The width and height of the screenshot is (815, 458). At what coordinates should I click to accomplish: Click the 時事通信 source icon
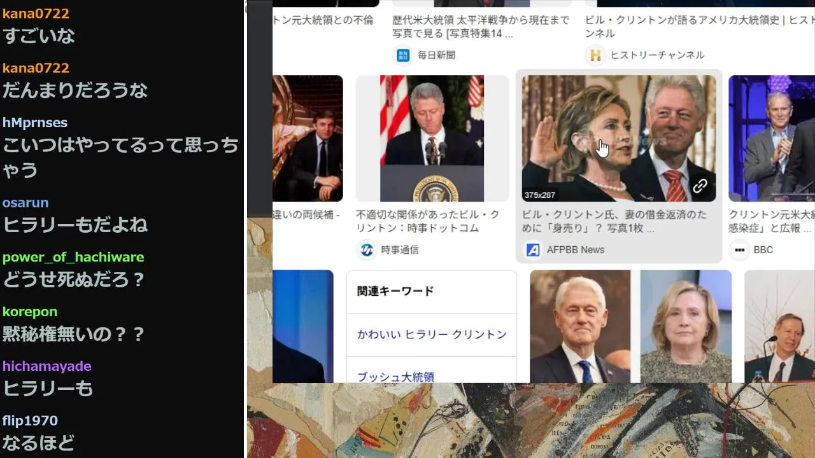[x=366, y=250]
